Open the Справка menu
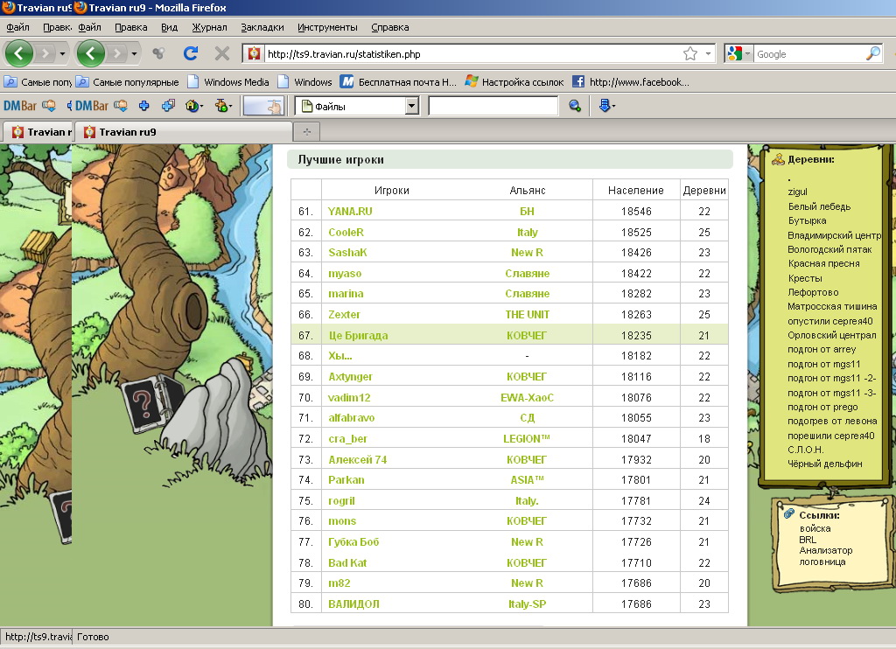Screen dimensions: 896x649 click(389, 27)
